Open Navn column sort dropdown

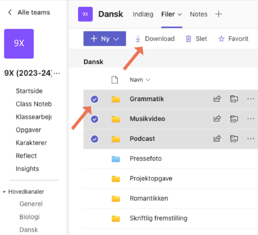click(140, 80)
